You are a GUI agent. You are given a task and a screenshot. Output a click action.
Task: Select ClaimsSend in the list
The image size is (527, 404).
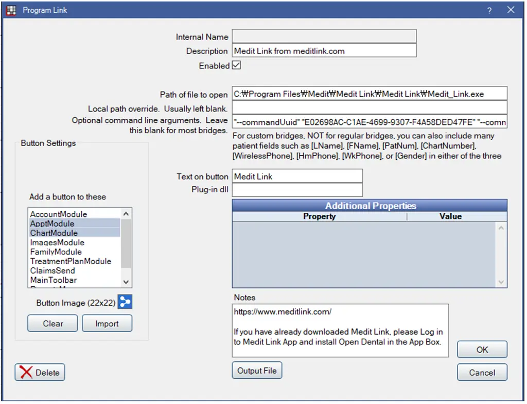coord(75,270)
